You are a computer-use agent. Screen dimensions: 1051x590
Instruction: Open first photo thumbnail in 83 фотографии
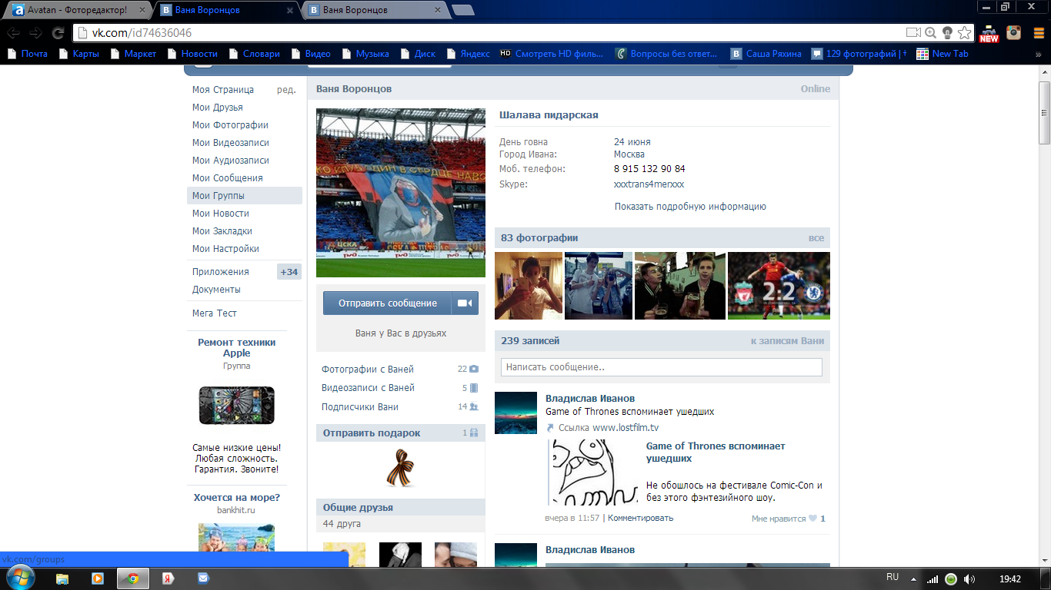point(529,286)
